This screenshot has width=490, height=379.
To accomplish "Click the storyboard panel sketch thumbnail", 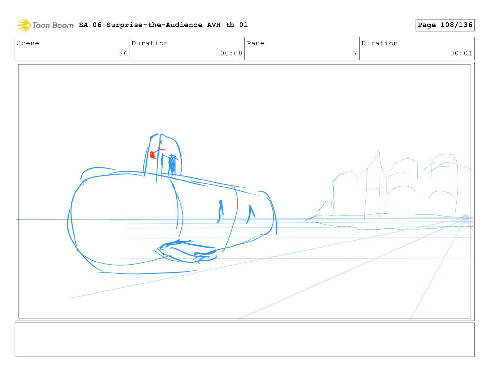I will point(245,191).
